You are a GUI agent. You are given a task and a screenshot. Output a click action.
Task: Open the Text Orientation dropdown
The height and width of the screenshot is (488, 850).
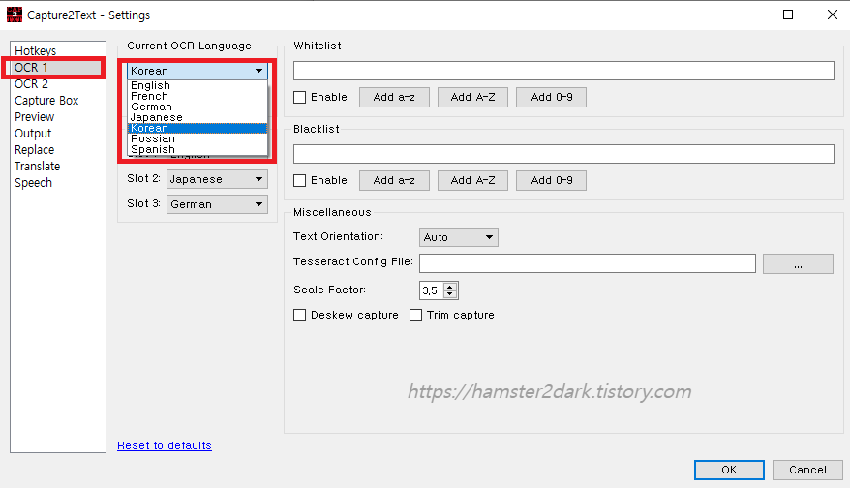pyautogui.click(x=459, y=237)
